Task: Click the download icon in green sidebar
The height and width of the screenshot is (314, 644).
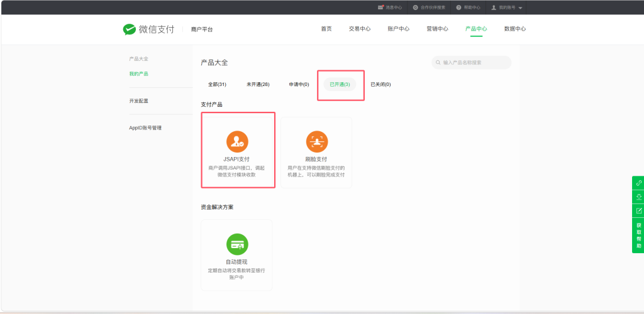Action: point(639,197)
